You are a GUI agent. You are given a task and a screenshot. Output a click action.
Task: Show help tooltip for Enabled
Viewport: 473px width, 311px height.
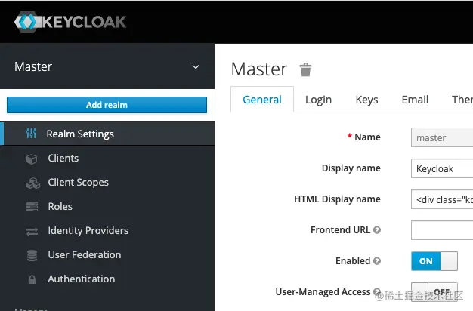[377, 261]
